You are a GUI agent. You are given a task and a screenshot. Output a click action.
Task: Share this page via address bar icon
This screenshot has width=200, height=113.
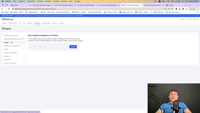(169, 9)
